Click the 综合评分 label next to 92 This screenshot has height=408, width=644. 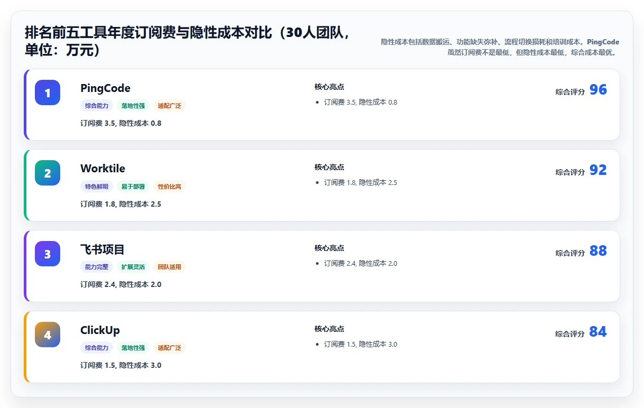tap(570, 172)
